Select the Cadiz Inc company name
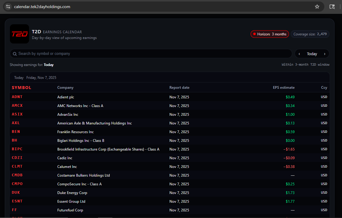This screenshot has height=218, width=342. pos(65,158)
